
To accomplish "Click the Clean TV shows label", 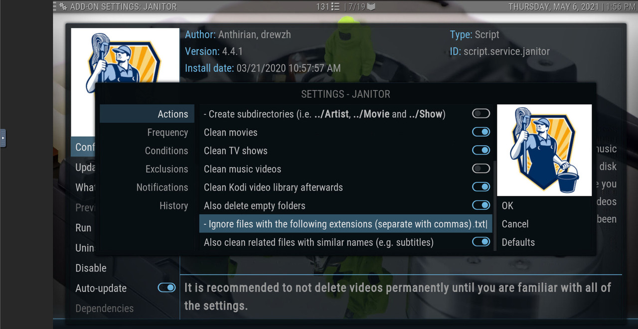I will pyautogui.click(x=236, y=151).
